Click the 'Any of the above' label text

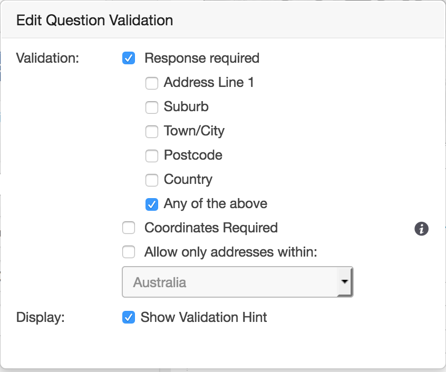[215, 203]
